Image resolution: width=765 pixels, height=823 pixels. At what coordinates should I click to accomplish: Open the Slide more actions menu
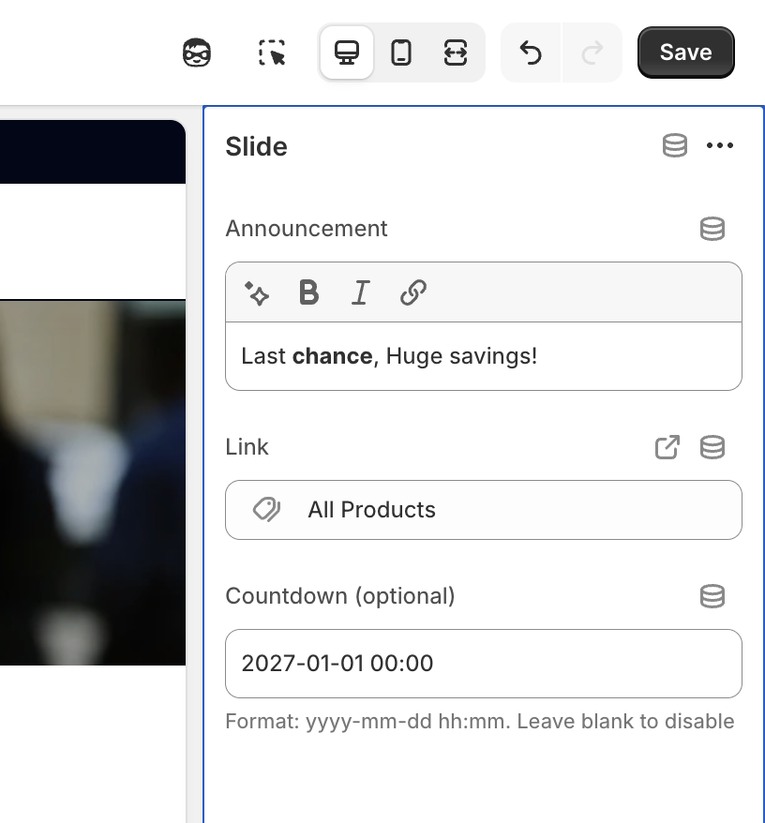pos(720,145)
